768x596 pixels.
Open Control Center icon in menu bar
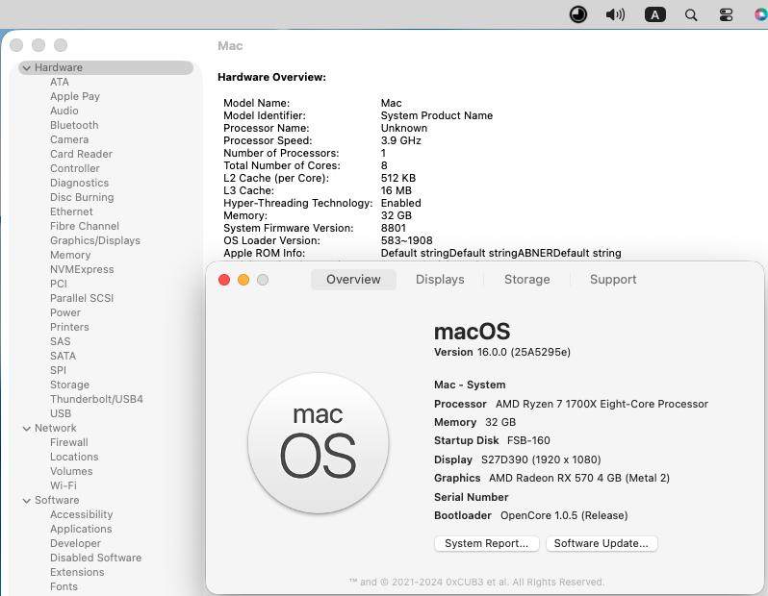point(726,15)
